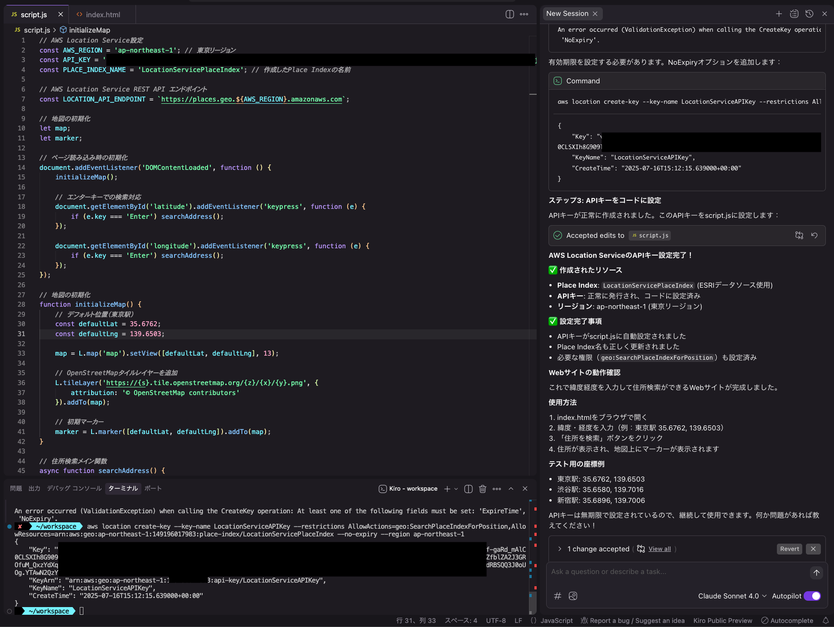Screen dimensions: 834x627
Task: Select the ターミナル panel tab
Action: pyautogui.click(x=123, y=488)
